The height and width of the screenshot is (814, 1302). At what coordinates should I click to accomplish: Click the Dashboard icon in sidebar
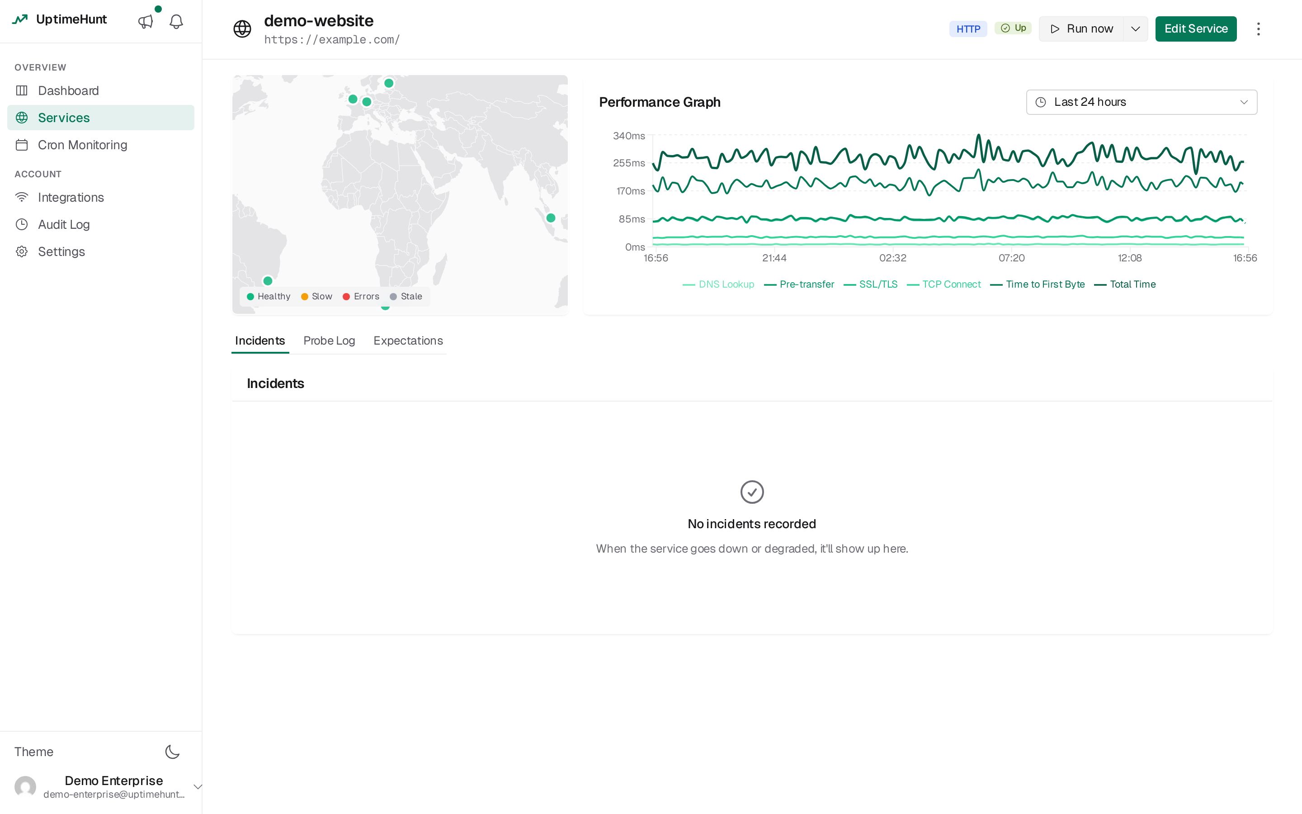pyautogui.click(x=22, y=90)
